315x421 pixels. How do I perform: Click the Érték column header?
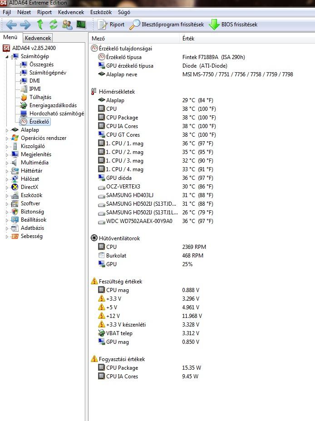[188, 39]
